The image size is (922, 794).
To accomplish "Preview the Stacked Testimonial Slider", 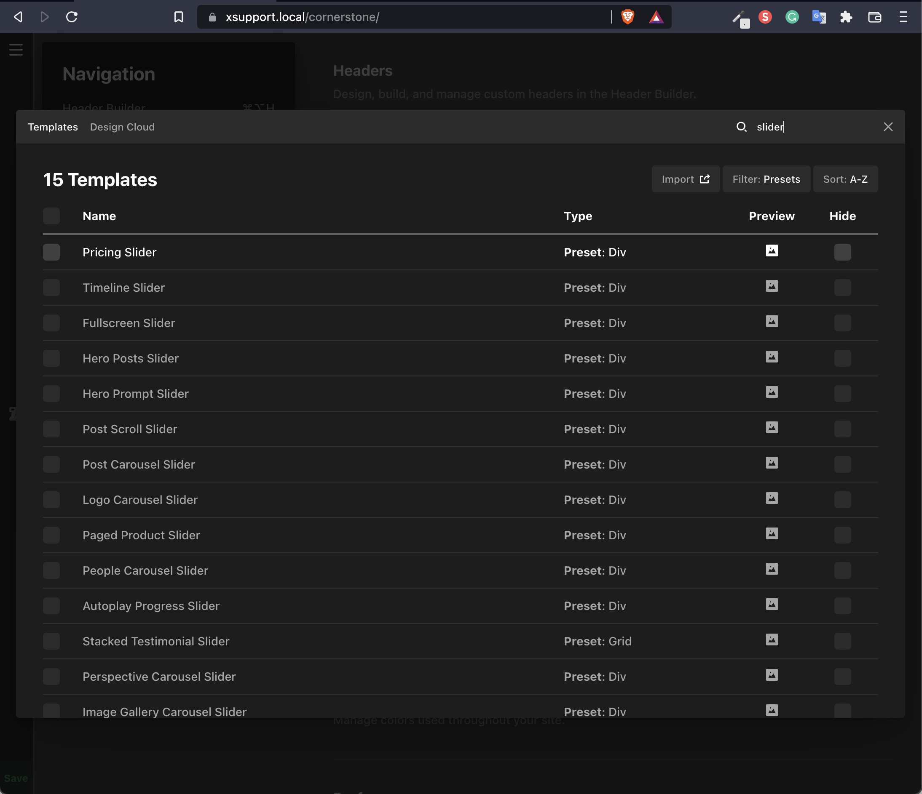I will tap(772, 640).
